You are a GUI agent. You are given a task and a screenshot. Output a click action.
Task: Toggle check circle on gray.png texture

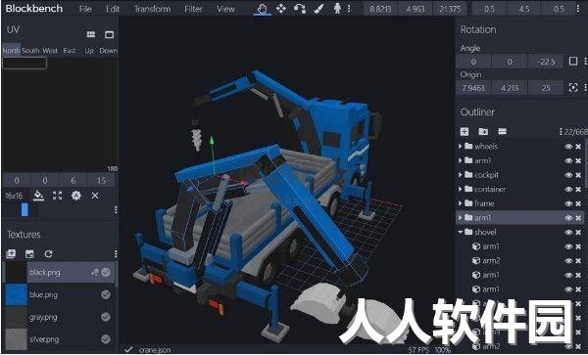(x=106, y=317)
